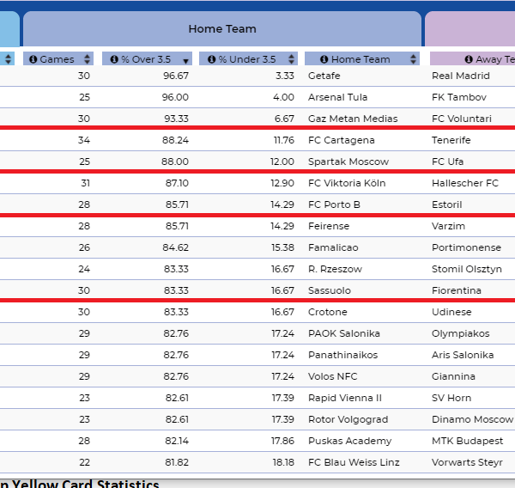515x488 pixels.
Task: Click the FK Tambov team name
Action: click(459, 97)
